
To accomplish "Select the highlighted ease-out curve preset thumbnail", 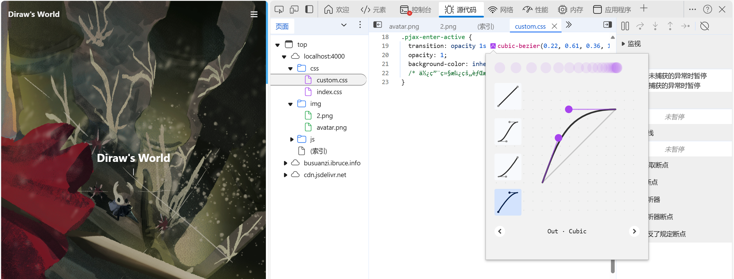I will pyautogui.click(x=508, y=202).
